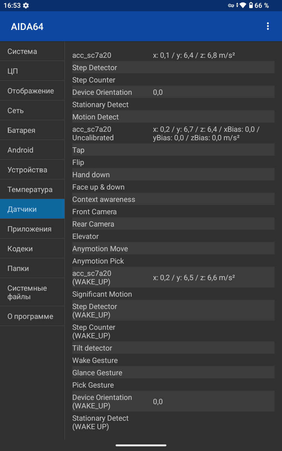Tap the settings gear in status bar
This screenshot has width=282, height=451.
click(26, 6)
